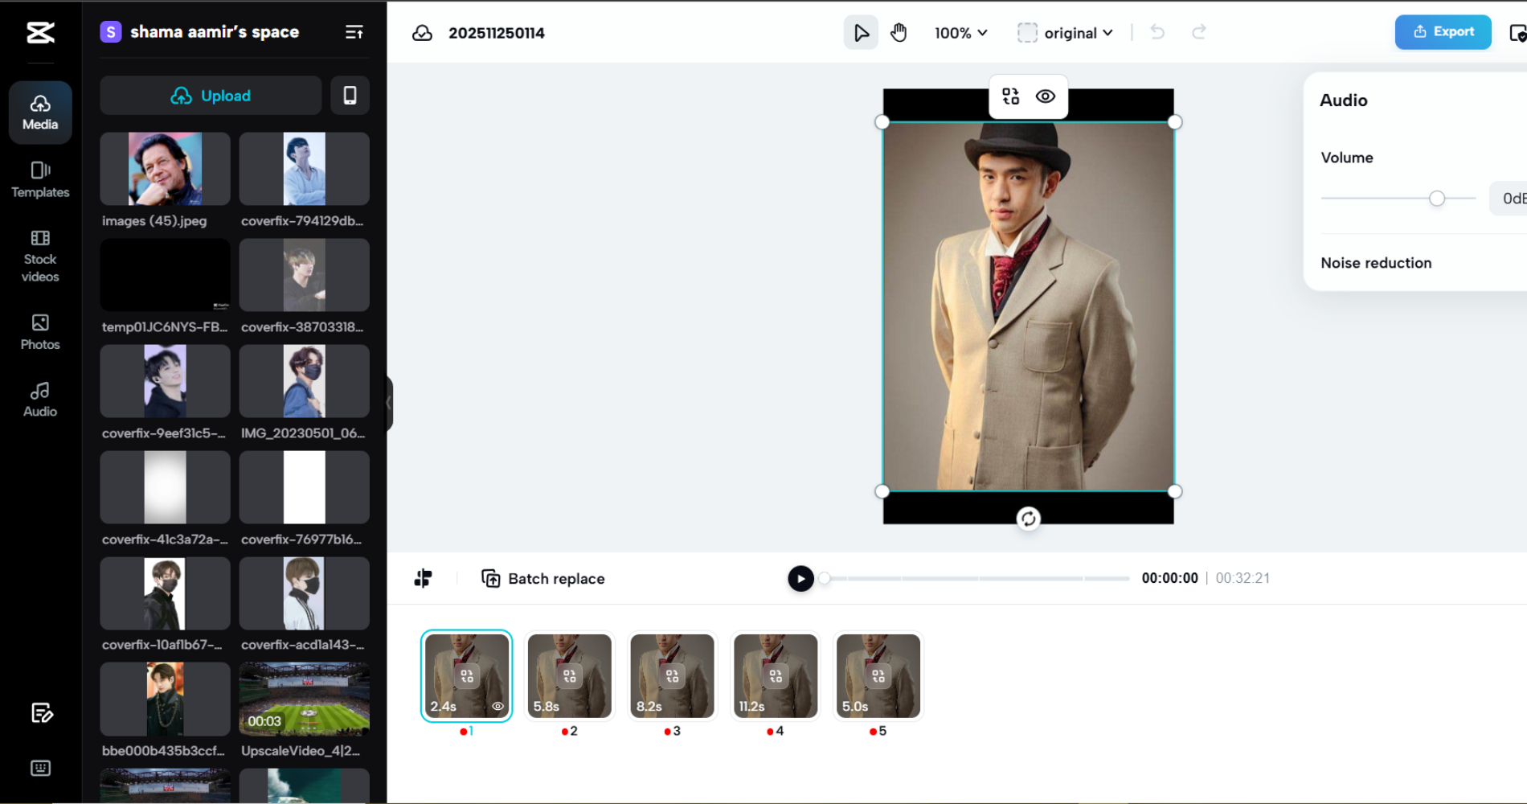Select the Media tab in the sidebar
Image resolution: width=1527 pixels, height=804 pixels.
coord(39,112)
